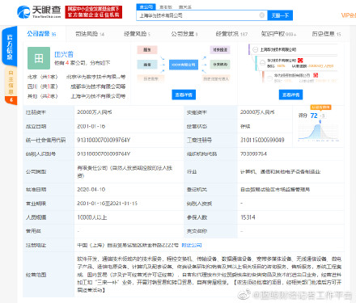Image resolution: width=356 pixels, height=303 pixels.
Task: Select the 人员规模 value 10000人以上
Action: coord(92,217)
